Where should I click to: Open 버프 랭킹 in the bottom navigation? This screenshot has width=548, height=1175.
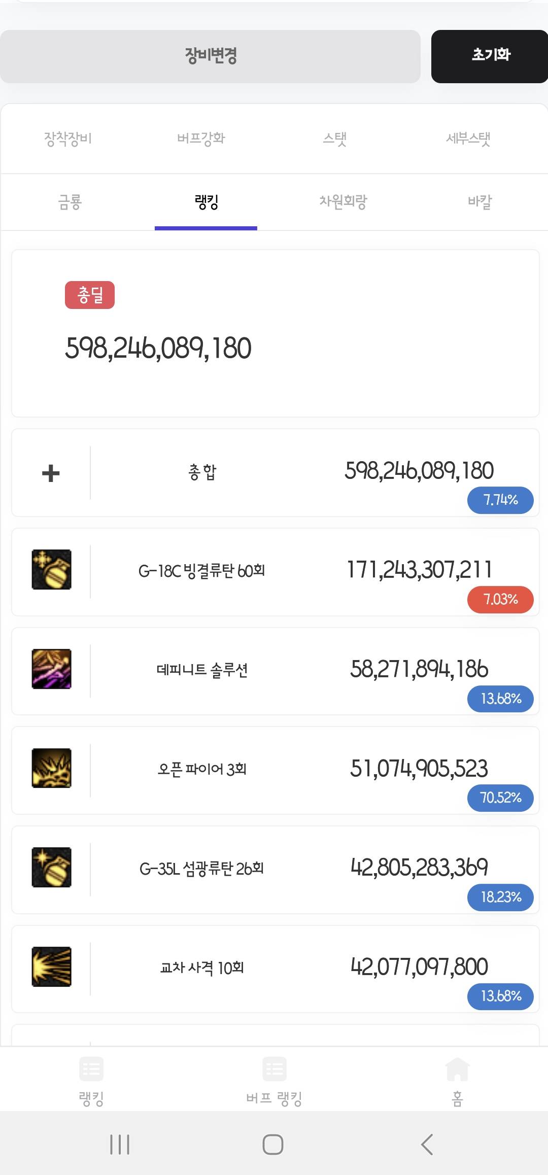[x=274, y=1081]
